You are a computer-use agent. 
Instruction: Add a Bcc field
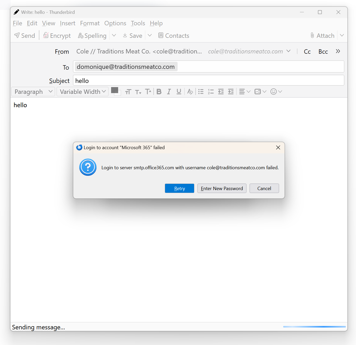pyautogui.click(x=323, y=52)
